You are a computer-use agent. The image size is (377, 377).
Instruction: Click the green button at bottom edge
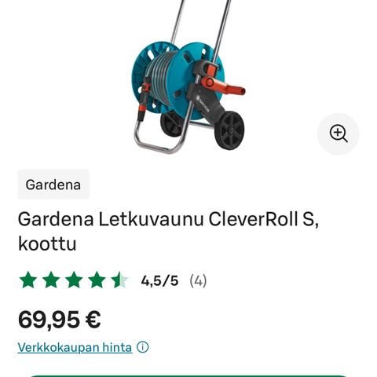point(188,376)
